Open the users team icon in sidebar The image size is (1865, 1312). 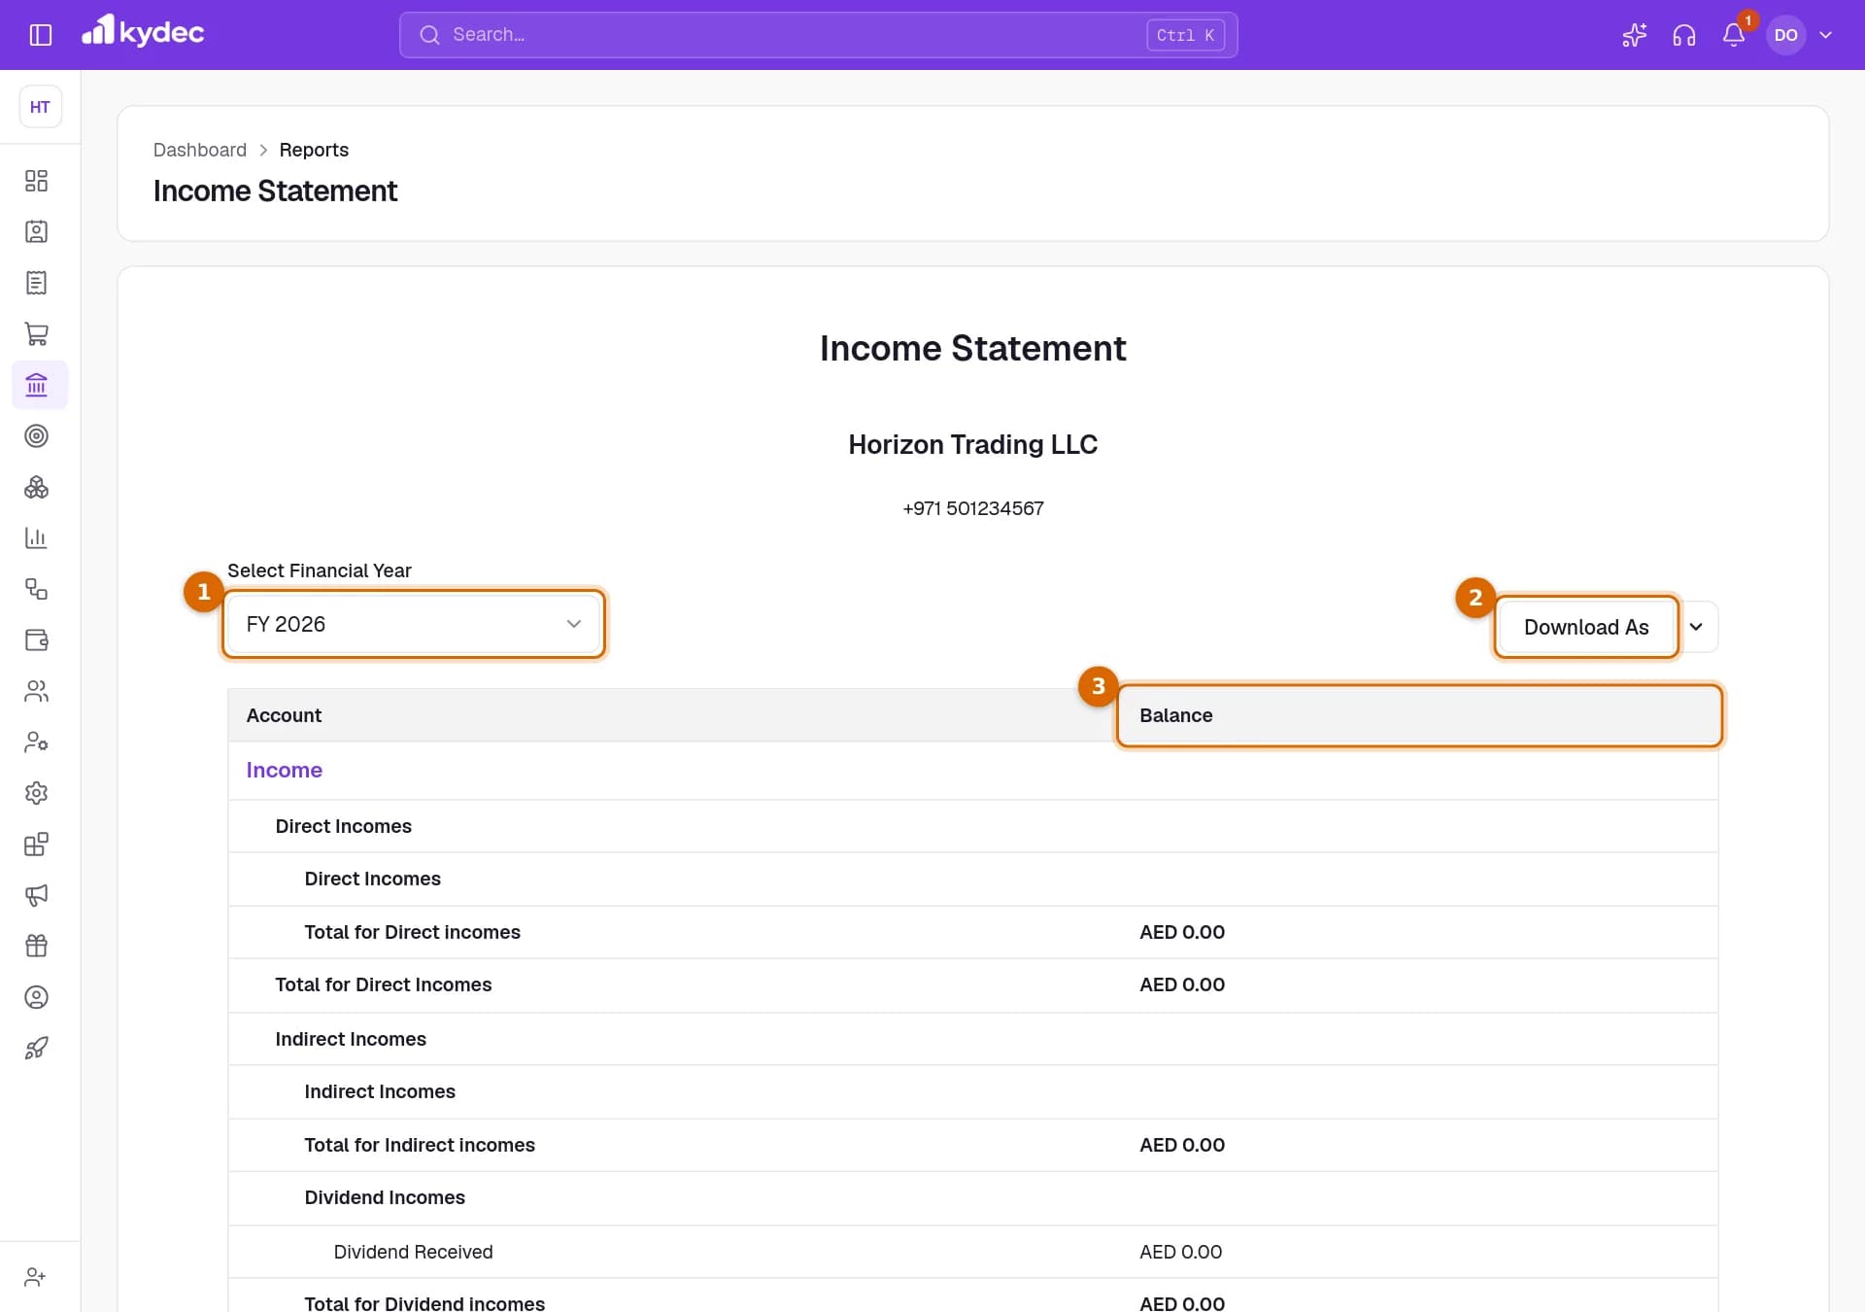[36, 691]
